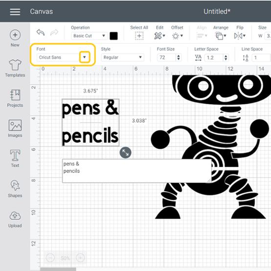Open the Style Regular dropdown
Image resolution: width=271 pixels, height=271 pixels.
click(123, 57)
